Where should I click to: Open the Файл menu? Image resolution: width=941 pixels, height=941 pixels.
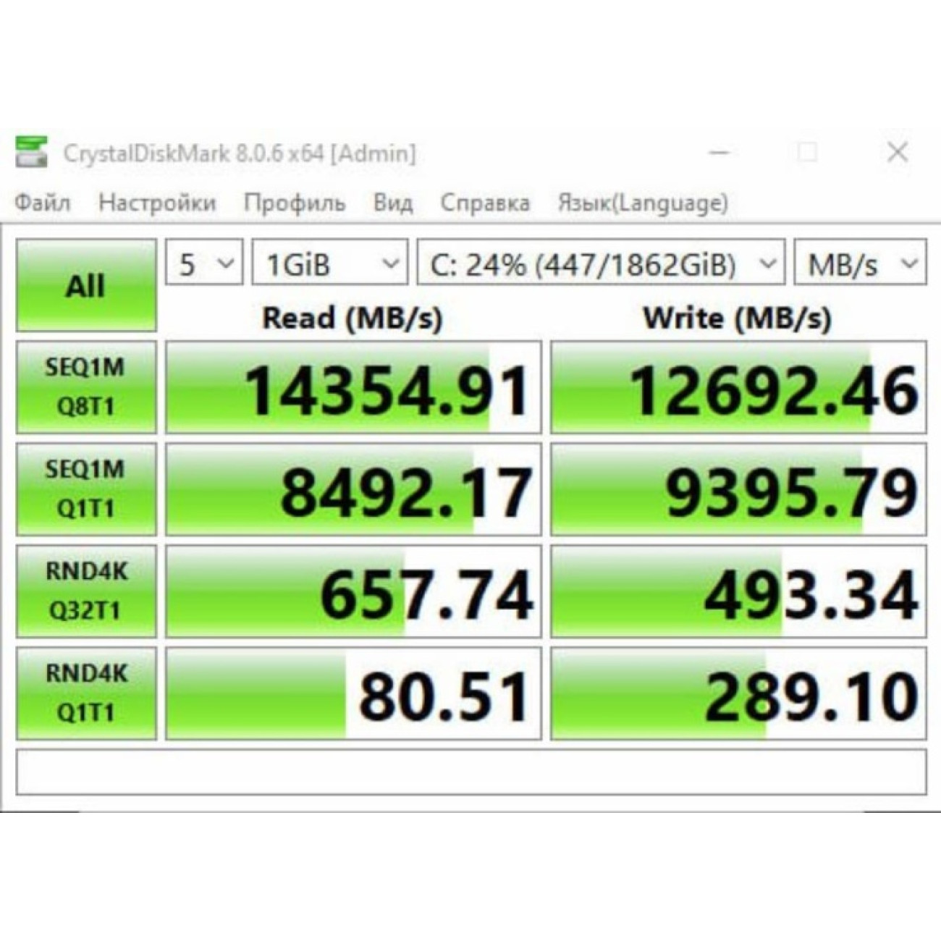pos(43,203)
